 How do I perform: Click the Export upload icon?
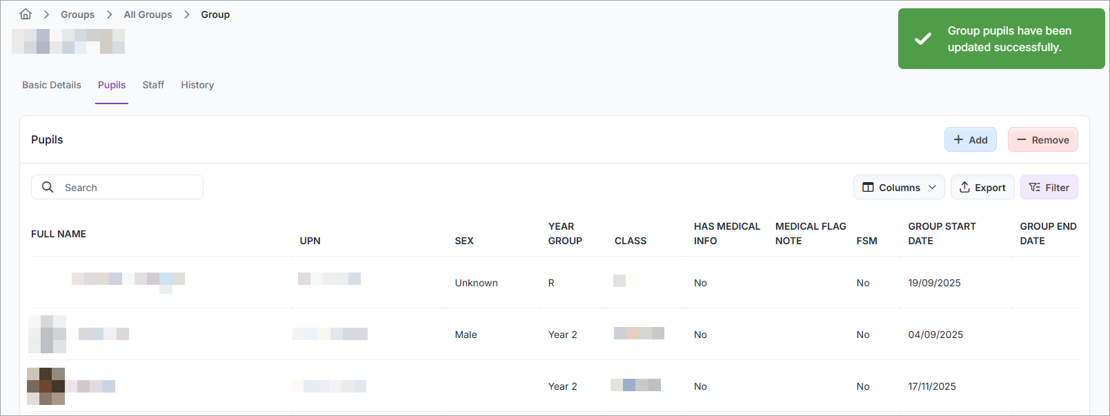coord(964,188)
